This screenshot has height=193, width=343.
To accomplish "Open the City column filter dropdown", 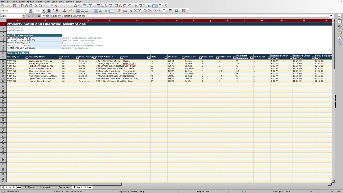I will pyautogui.click(x=149, y=58).
